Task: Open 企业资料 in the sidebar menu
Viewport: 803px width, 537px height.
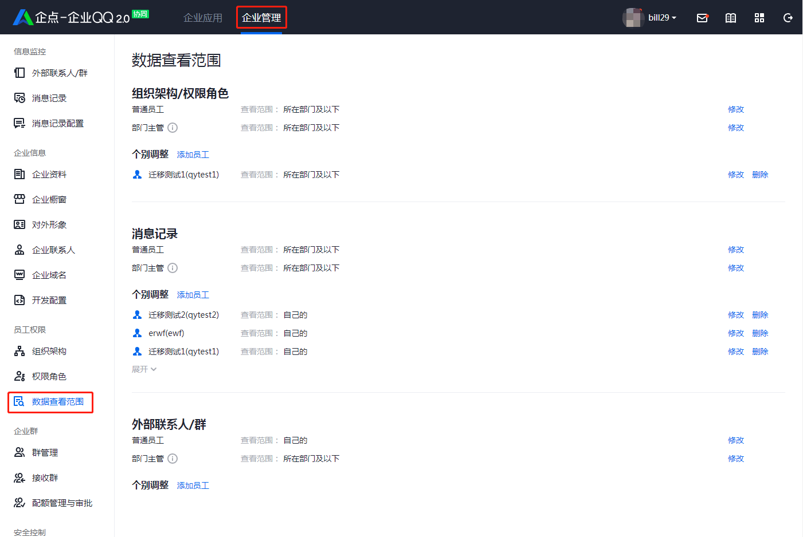Action: click(x=49, y=174)
